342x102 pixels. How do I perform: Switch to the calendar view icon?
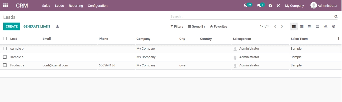[310, 26]
